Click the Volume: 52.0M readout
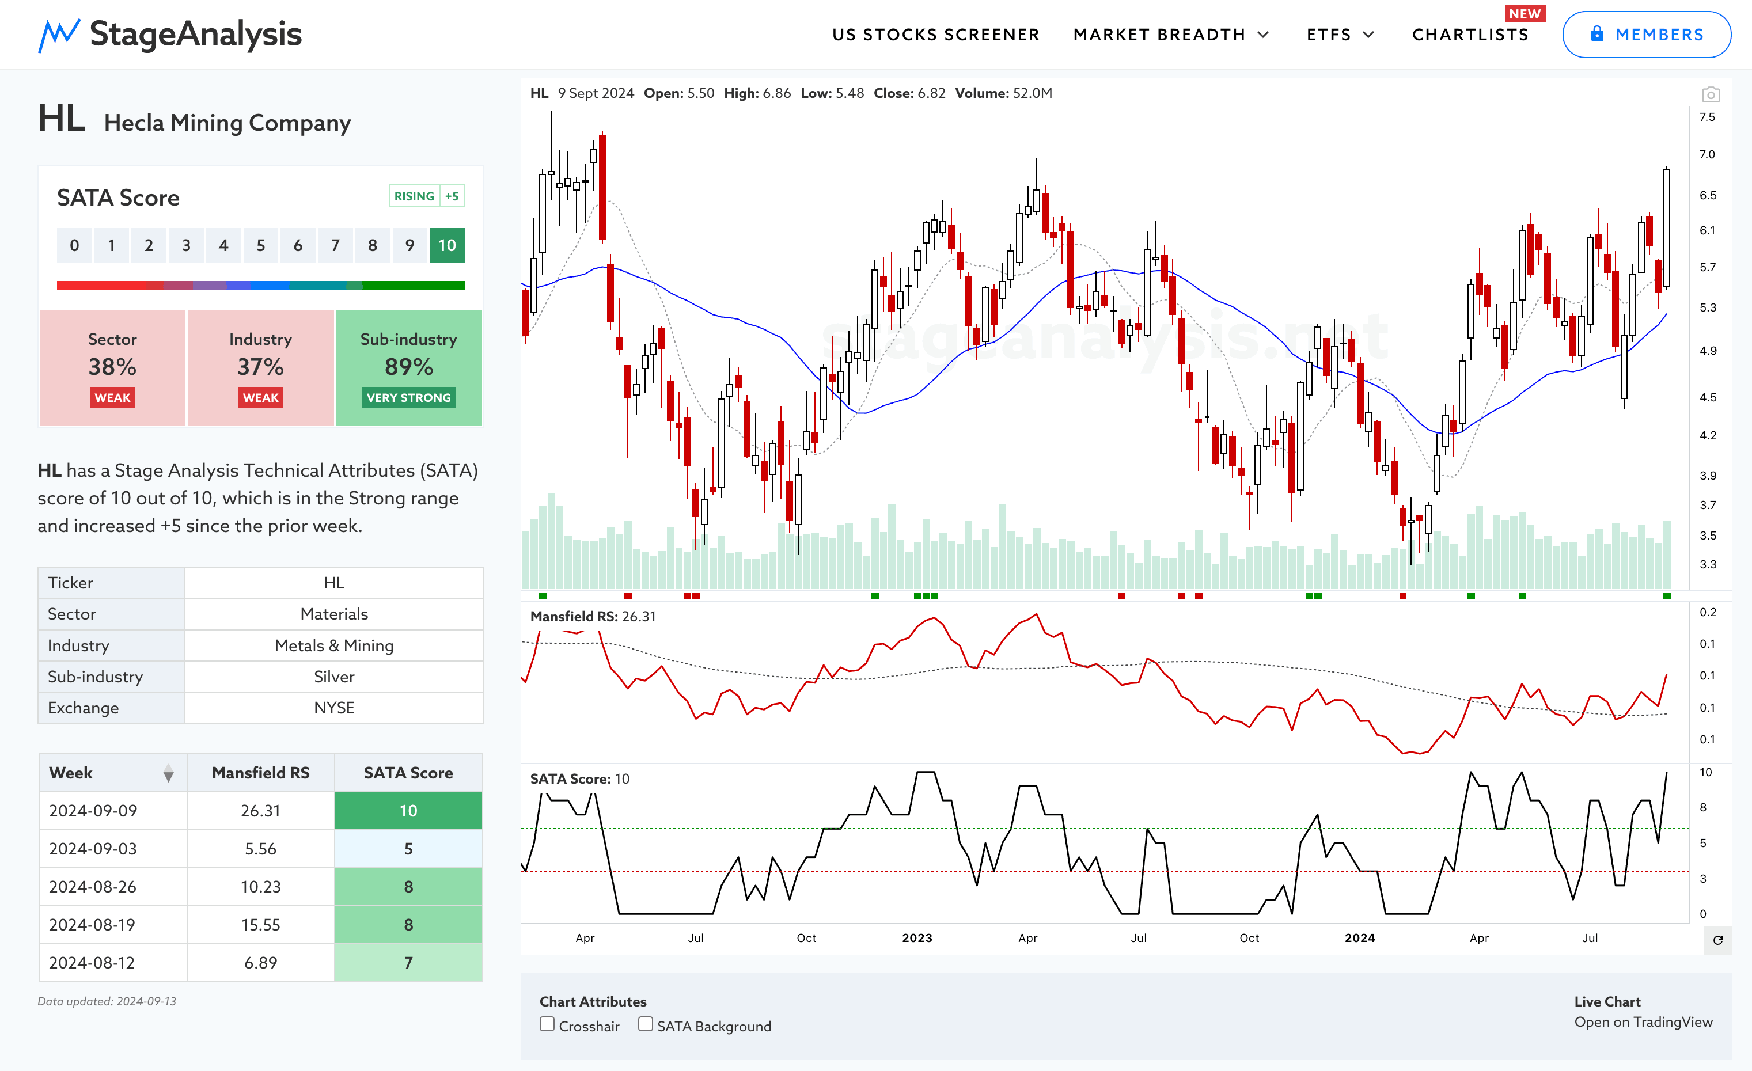1752x1071 pixels. pos(1003,93)
